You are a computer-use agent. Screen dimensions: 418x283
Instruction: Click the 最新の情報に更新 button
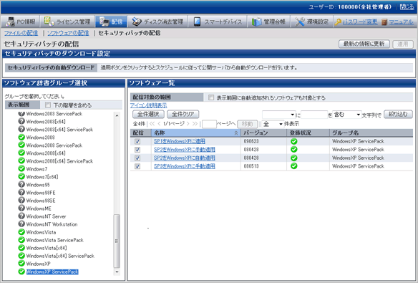point(364,44)
